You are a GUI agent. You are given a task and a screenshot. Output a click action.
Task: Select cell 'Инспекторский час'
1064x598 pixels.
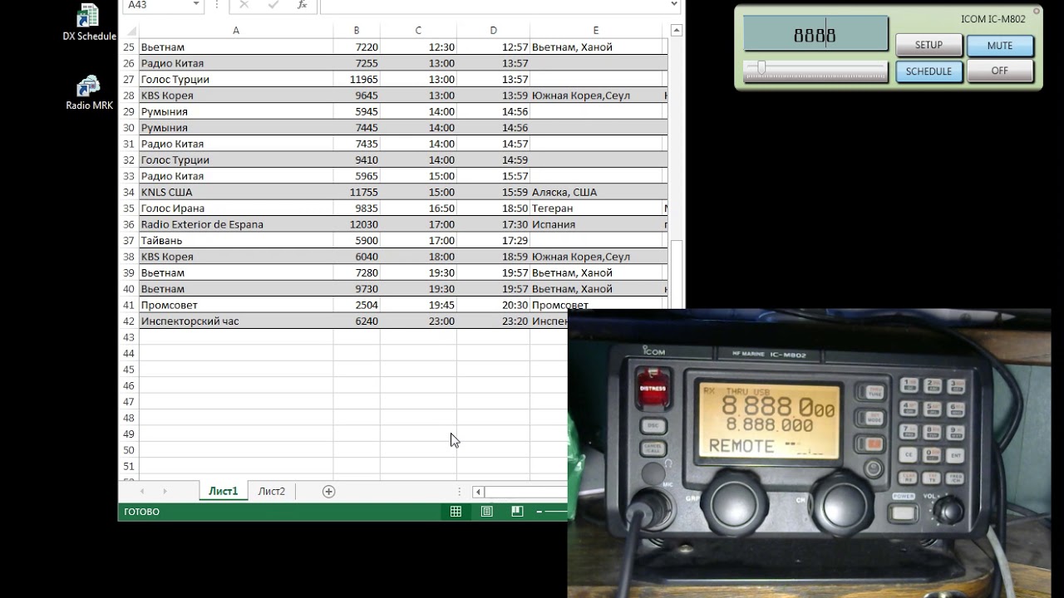236,321
